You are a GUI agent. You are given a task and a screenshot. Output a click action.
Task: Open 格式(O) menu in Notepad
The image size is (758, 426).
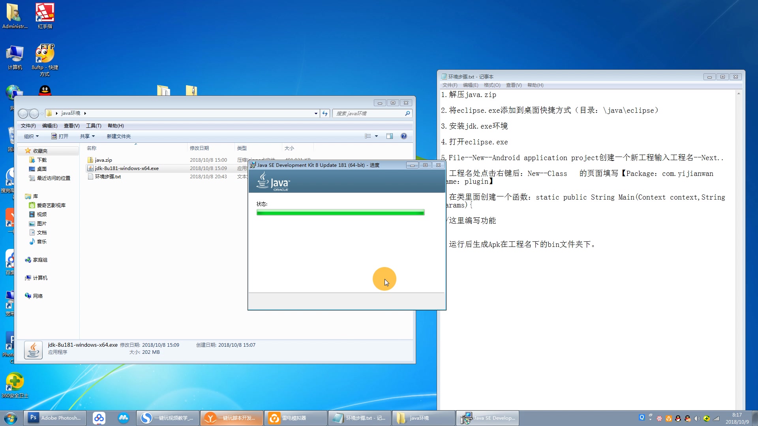(x=492, y=85)
